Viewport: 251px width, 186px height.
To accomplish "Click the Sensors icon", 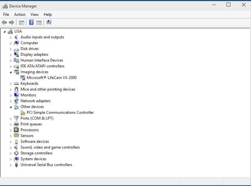I will (x=16, y=135).
